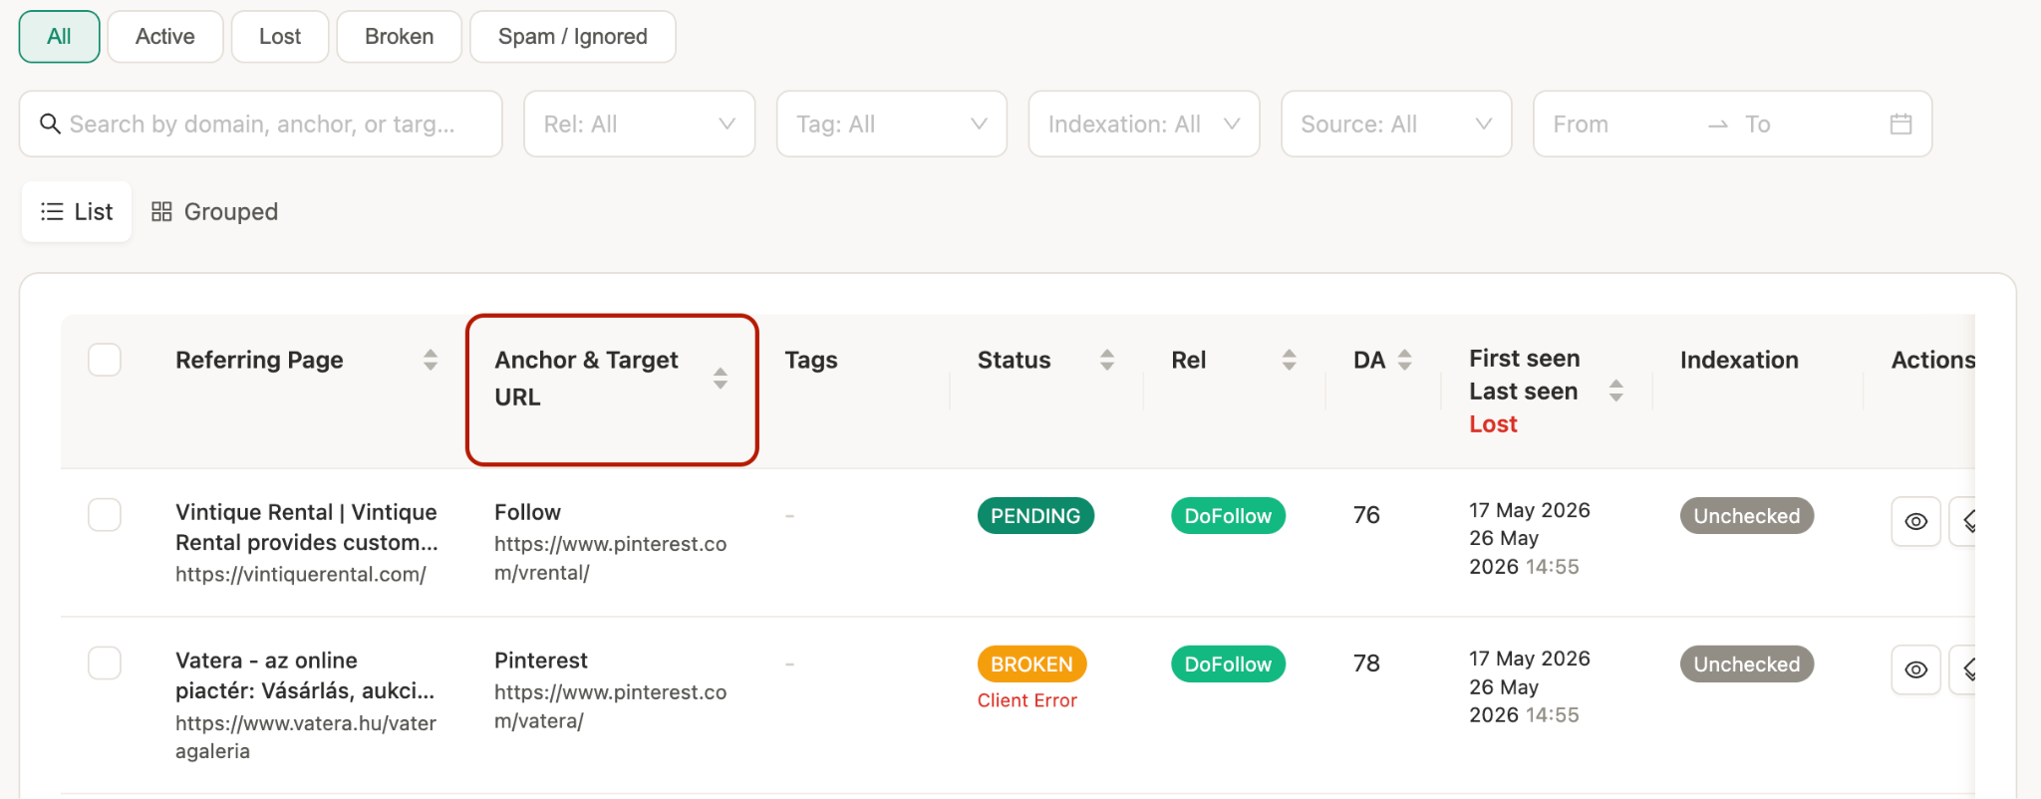
Task: Click the PENDING status badge
Action: 1035,516
